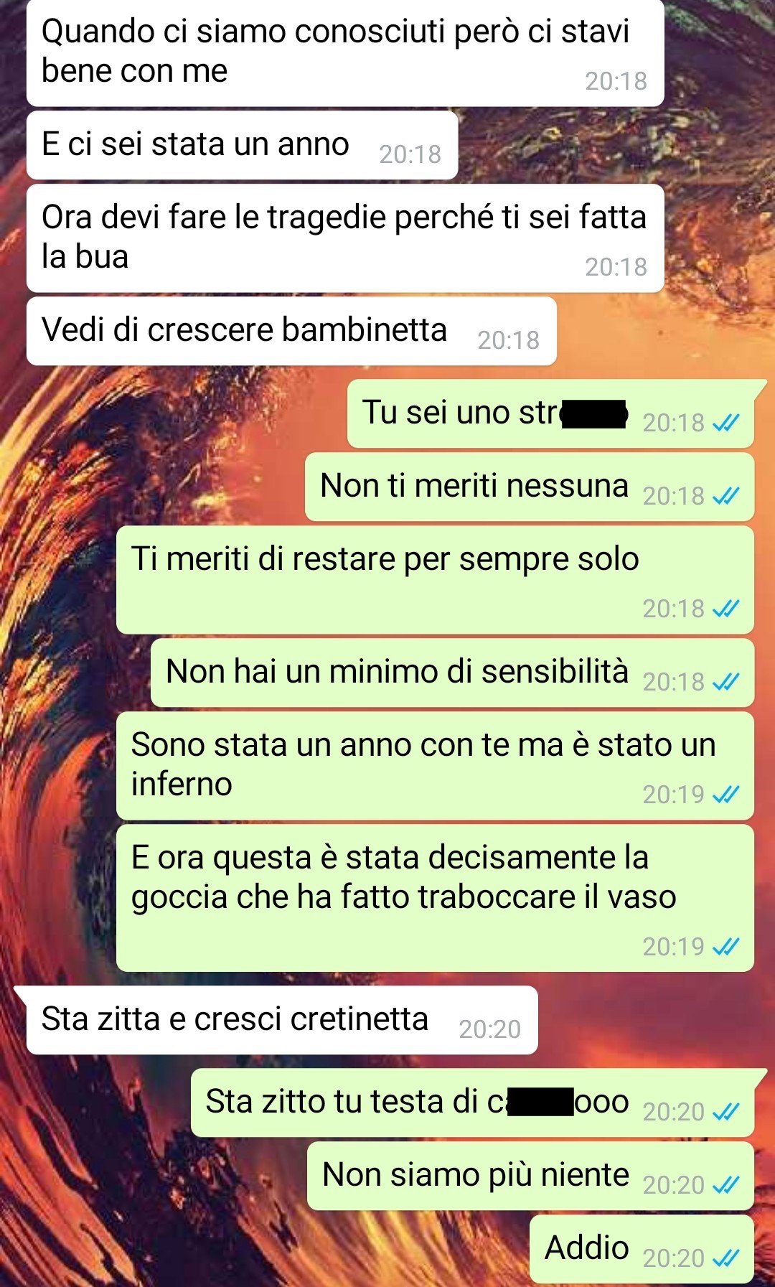The height and width of the screenshot is (1287, 775).
Task: Tap the 'Ora devi fare le tragedie' message
Action: coord(345,238)
